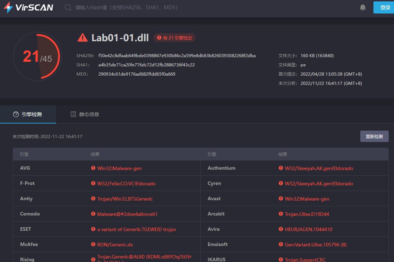Click the 重新检测 rescan button
The image size is (394, 262).
coord(374,136)
